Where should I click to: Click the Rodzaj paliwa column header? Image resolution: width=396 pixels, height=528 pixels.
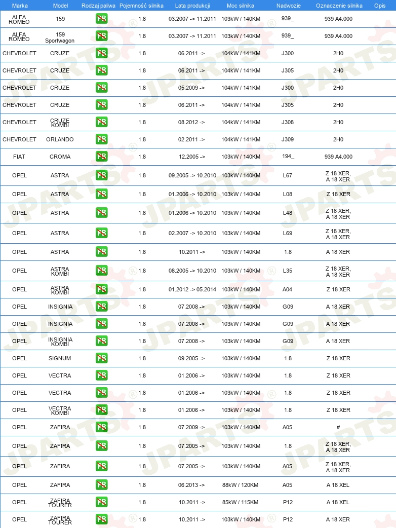pos(98,6)
